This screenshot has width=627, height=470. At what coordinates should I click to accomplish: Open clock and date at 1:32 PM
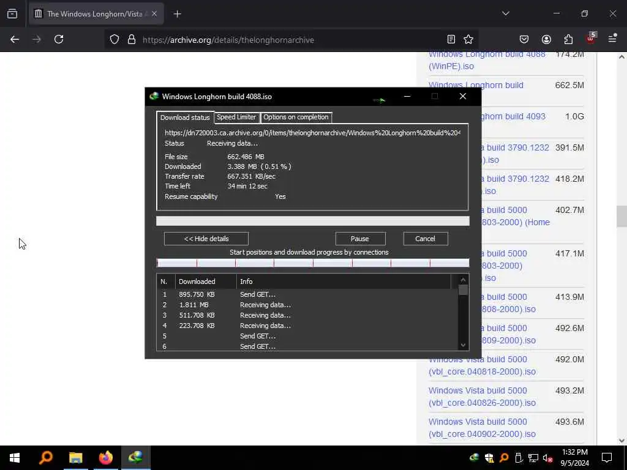[x=574, y=458]
